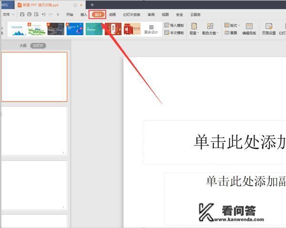
Task: Click the redo arrow icon
Action: pyautogui.click(x=51, y=14)
